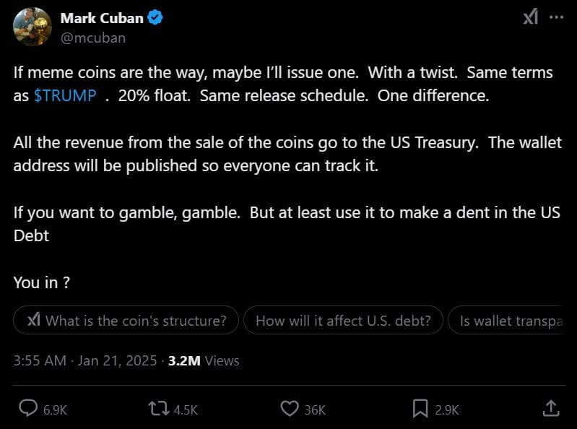This screenshot has width=577, height=429.
Task: Open the 3.2M Views analytics
Action: [x=204, y=360]
